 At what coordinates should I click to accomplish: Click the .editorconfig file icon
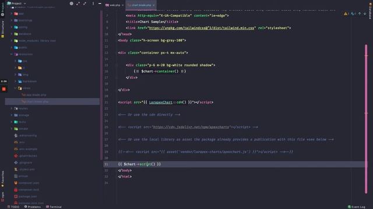pyautogui.click(x=16, y=135)
